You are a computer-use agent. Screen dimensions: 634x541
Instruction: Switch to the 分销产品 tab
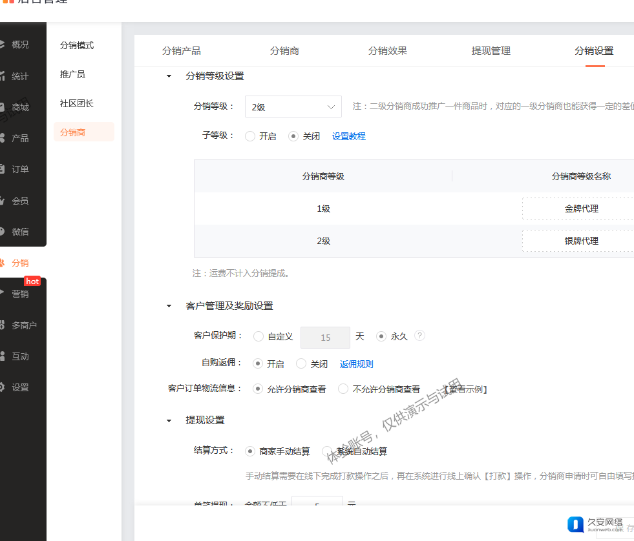pos(181,51)
